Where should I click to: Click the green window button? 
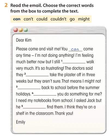(26, 30)
